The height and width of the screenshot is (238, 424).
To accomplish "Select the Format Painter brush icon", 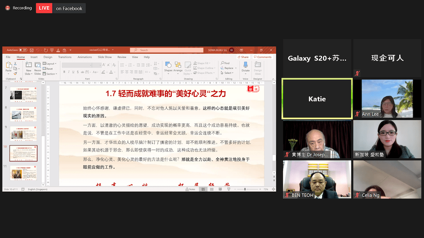I will (x=15, y=73).
